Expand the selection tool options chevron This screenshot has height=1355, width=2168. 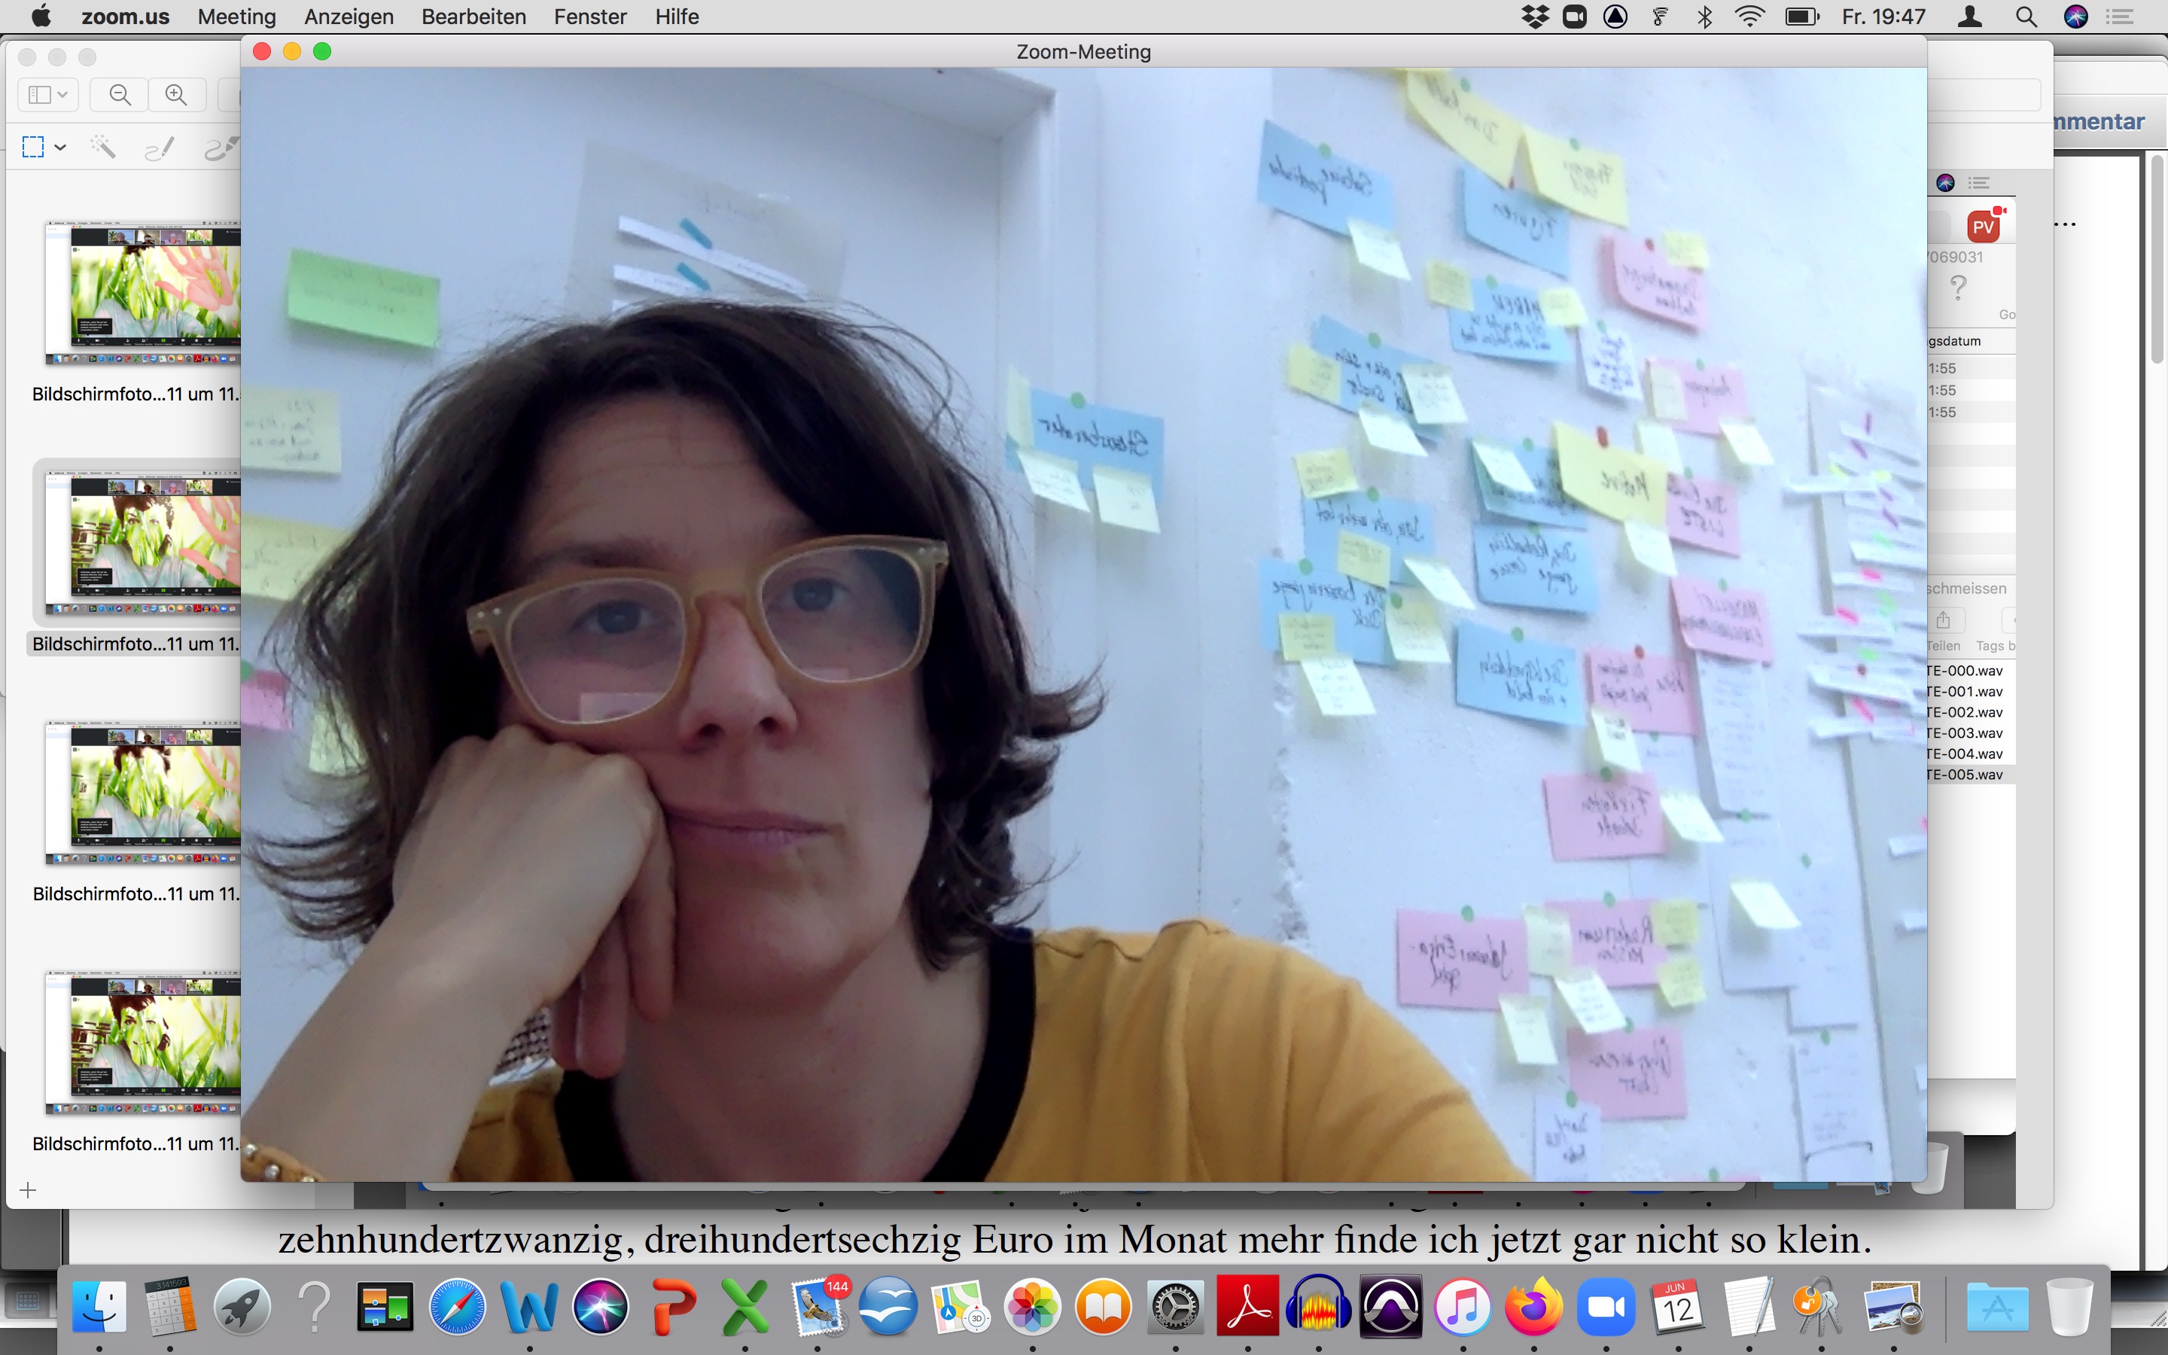click(x=60, y=148)
